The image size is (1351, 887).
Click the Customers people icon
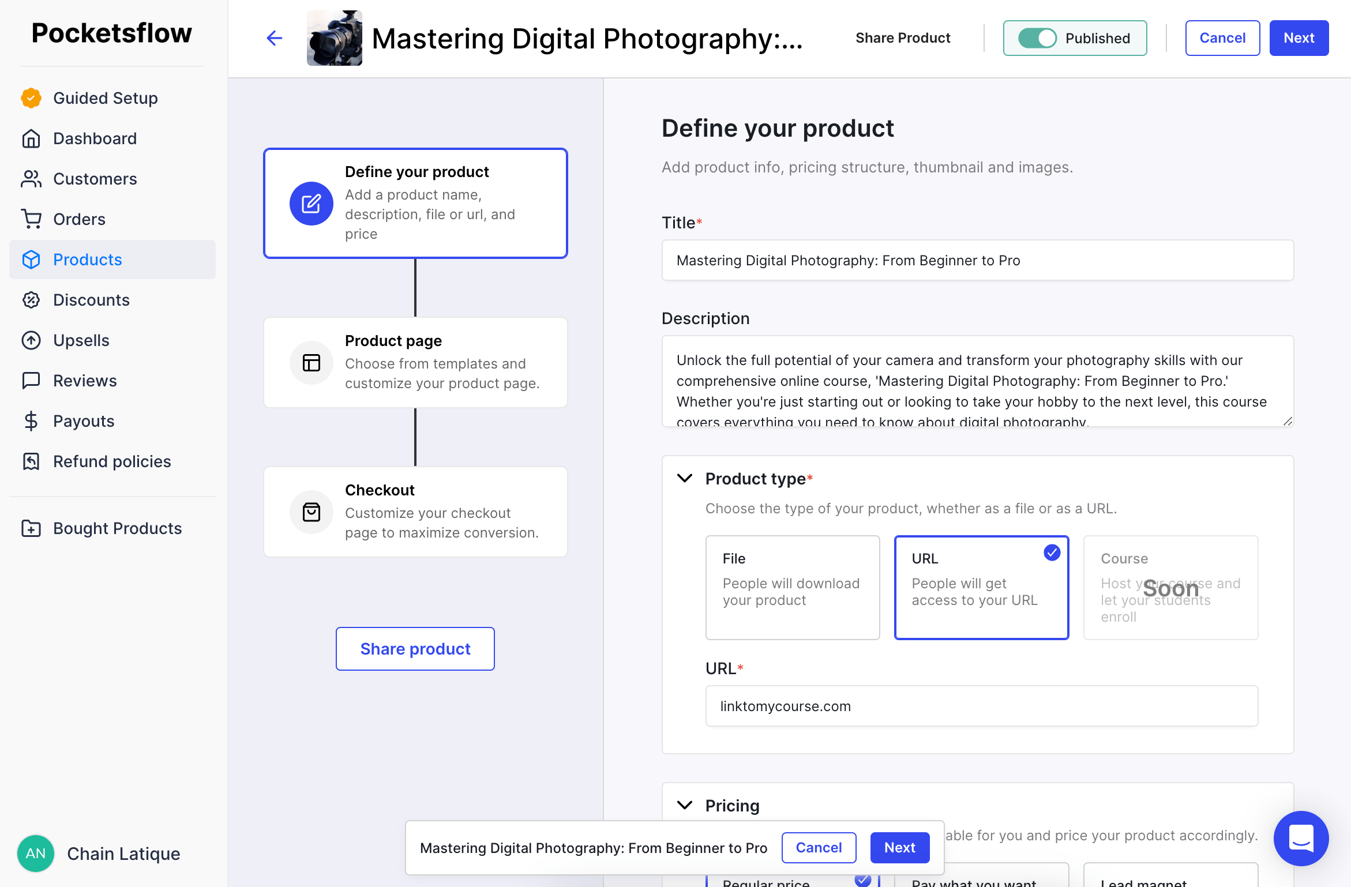[31, 179]
